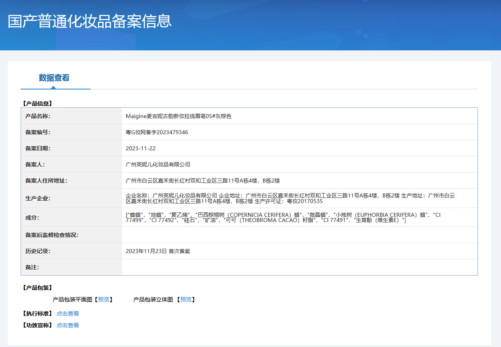The width and height of the screenshot is (501, 347).
Task: Select history entry 2023年11月23日 首次备案
Action: click(158, 251)
